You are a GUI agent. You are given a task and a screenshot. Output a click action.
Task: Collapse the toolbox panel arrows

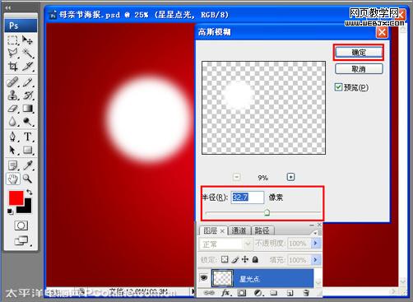click(x=8, y=8)
